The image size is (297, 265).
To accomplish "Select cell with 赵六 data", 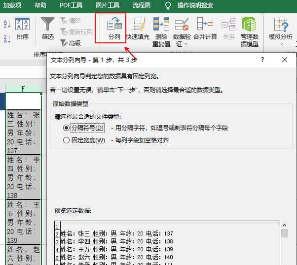I will click(23, 255).
